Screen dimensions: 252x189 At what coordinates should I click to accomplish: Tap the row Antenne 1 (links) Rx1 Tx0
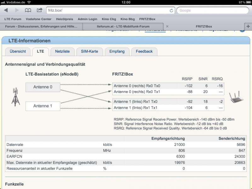tap(168, 101)
